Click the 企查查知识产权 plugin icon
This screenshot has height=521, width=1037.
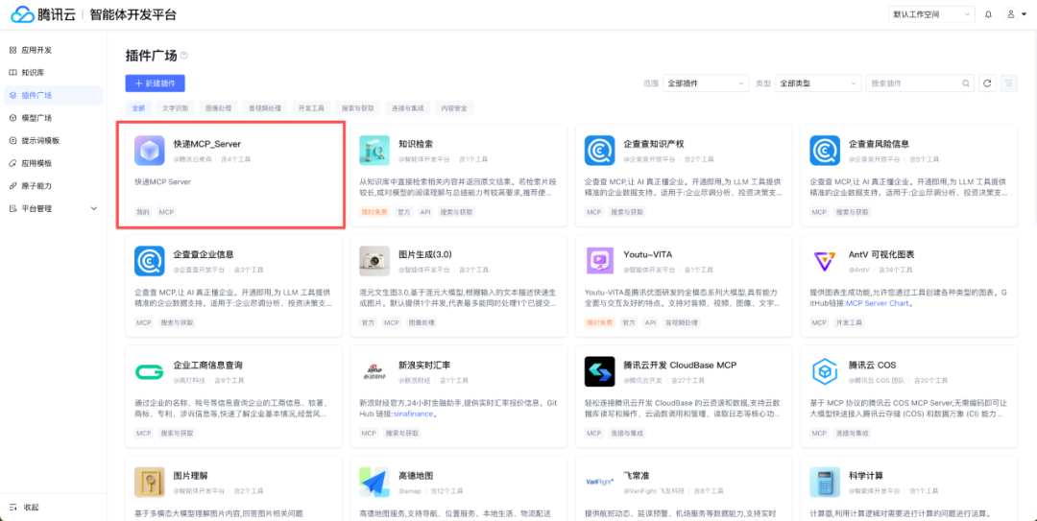tap(600, 151)
